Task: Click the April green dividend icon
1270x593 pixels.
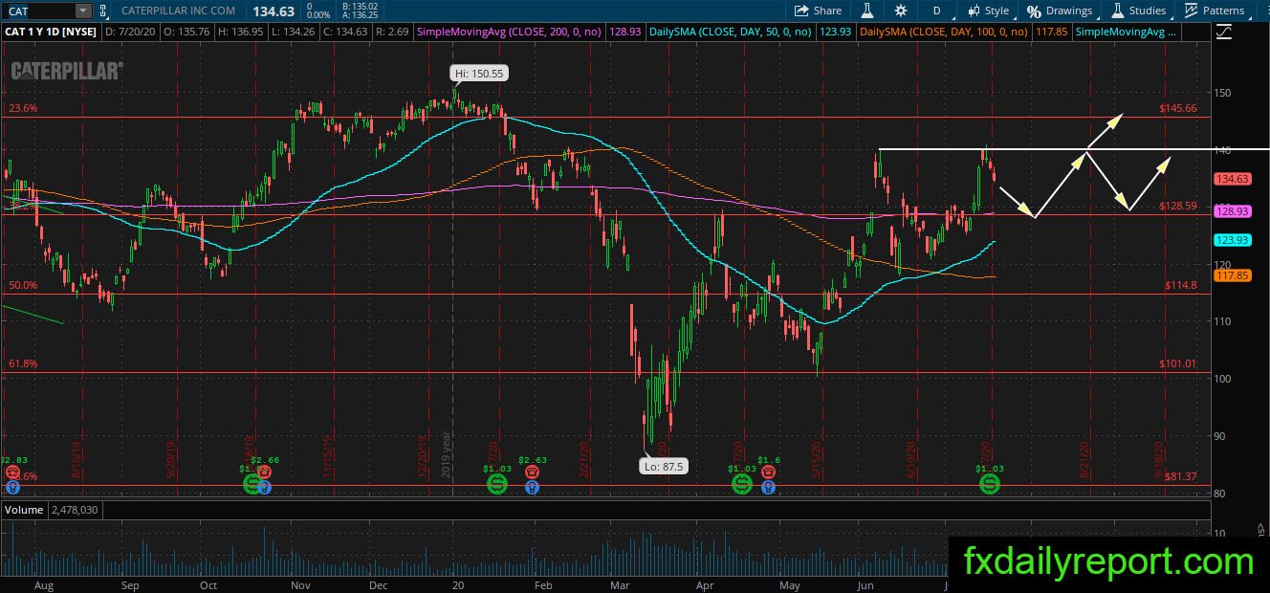Action: coord(742,485)
